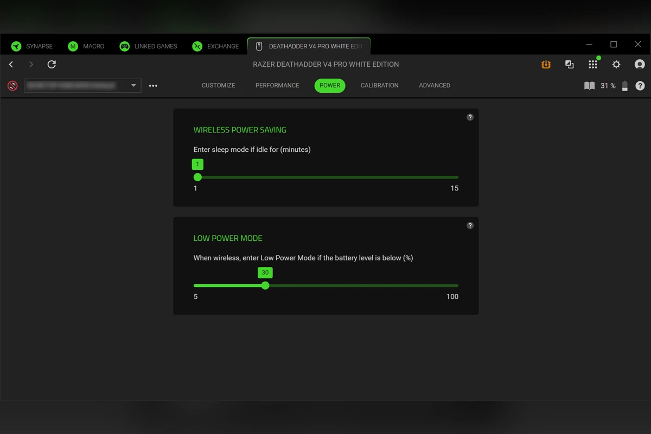Click the battery level indicator icon
This screenshot has width=651, height=434.
point(624,86)
